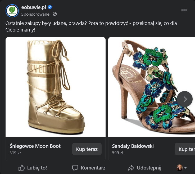Open the react-as profile switcher dropdown

[182, 168]
